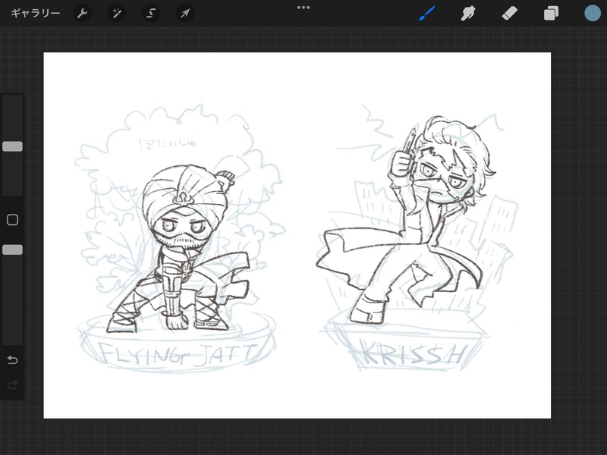The width and height of the screenshot is (607, 455).
Task: Select the Transform arrow tool
Action: pyautogui.click(x=185, y=13)
